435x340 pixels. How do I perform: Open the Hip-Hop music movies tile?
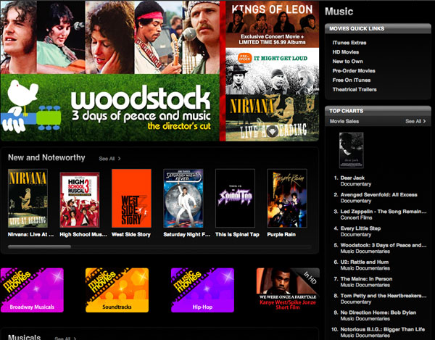click(x=202, y=290)
